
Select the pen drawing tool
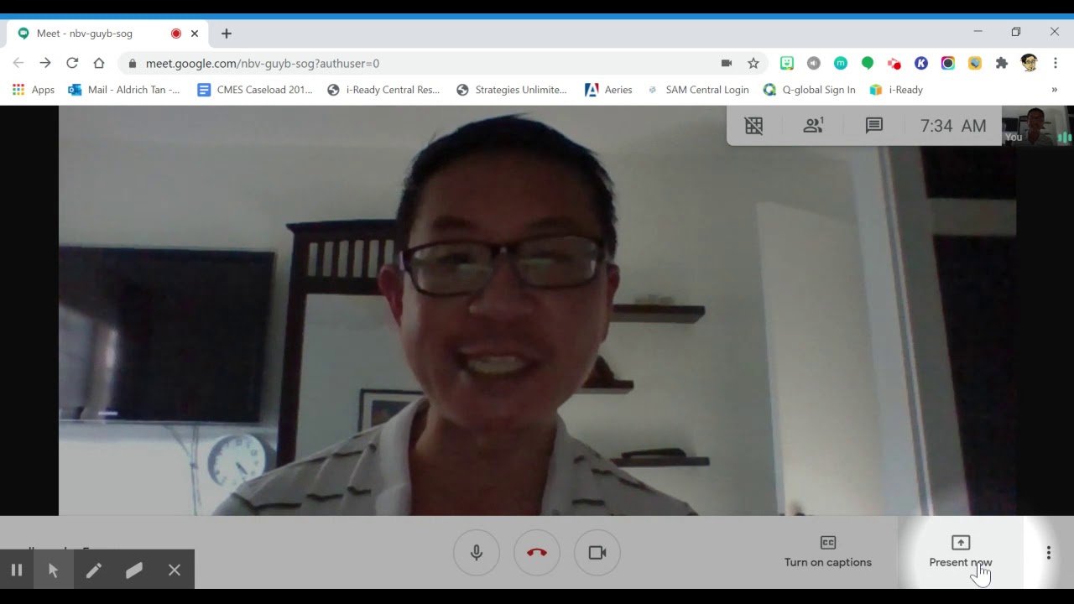[93, 570]
